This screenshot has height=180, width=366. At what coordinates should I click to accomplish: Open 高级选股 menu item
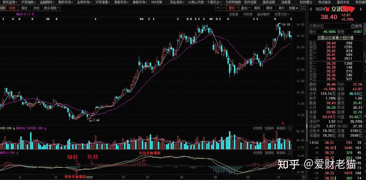click(x=269, y=2)
